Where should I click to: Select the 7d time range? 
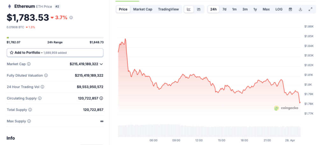[224, 9]
